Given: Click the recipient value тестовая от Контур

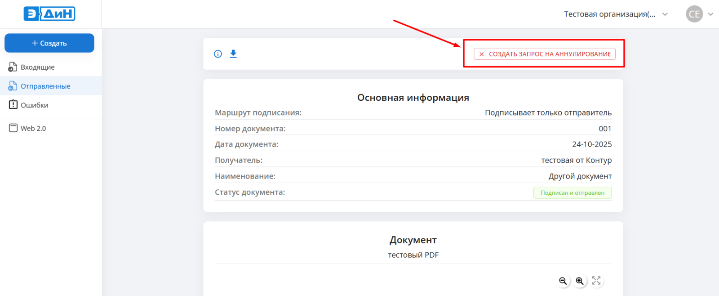Looking at the screenshot, I should tap(576, 160).
